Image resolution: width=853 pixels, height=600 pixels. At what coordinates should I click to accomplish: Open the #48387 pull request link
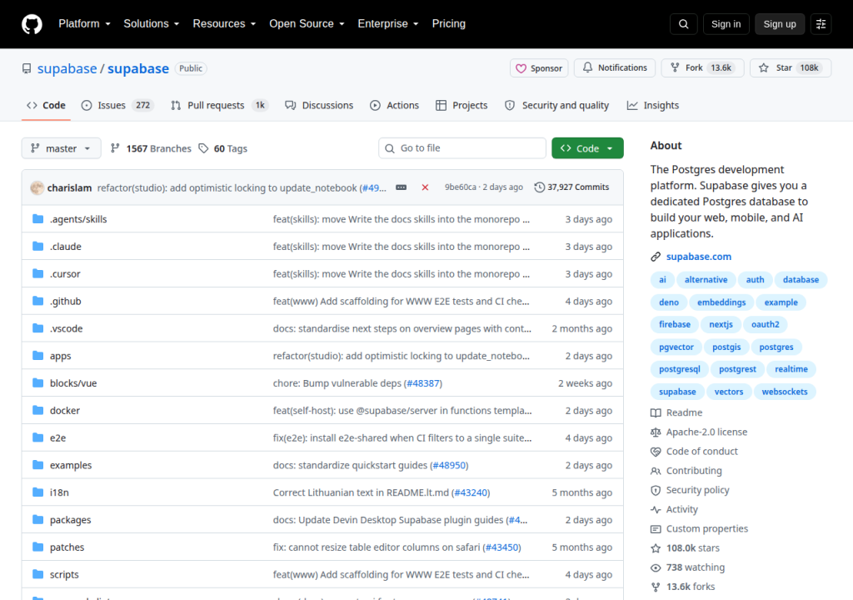click(423, 383)
